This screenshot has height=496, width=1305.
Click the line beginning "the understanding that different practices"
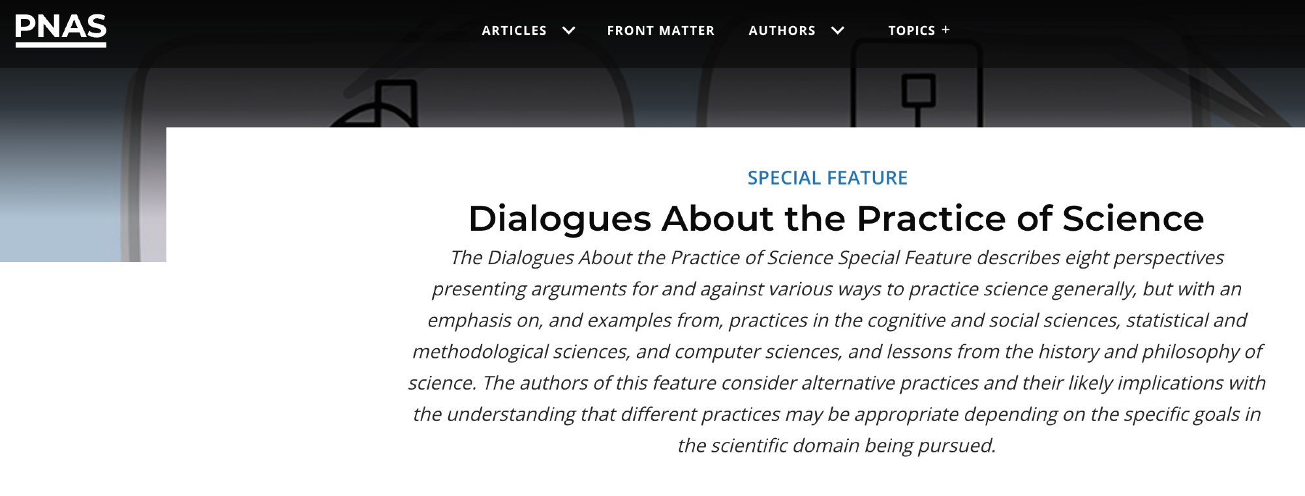pos(837,414)
